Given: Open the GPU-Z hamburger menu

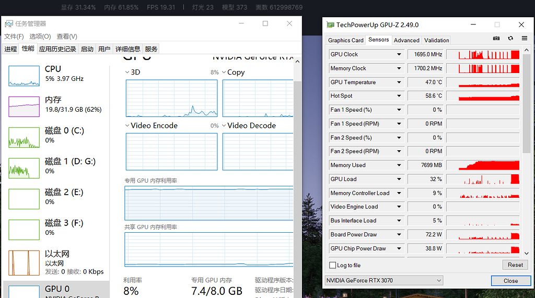Looking at the screenshot, I should [525, 38].
